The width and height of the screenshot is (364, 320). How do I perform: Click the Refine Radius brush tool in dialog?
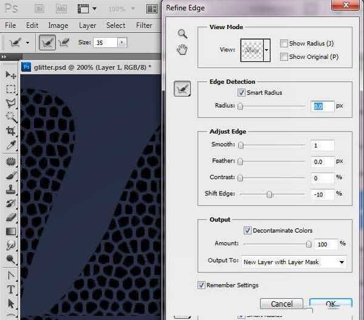pos(181,89)
